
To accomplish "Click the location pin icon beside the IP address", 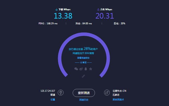I will tap(61, 92).
